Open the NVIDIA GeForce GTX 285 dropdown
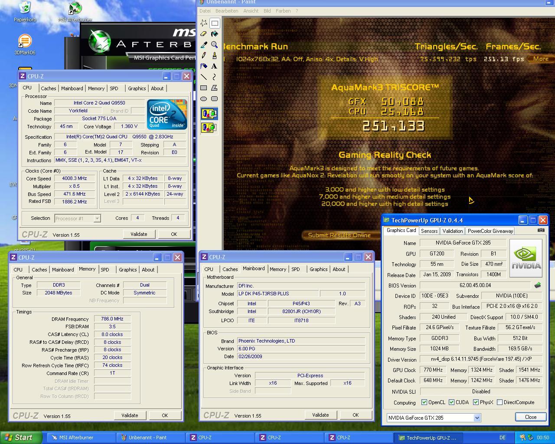The image size is (555, 444). 477,418
